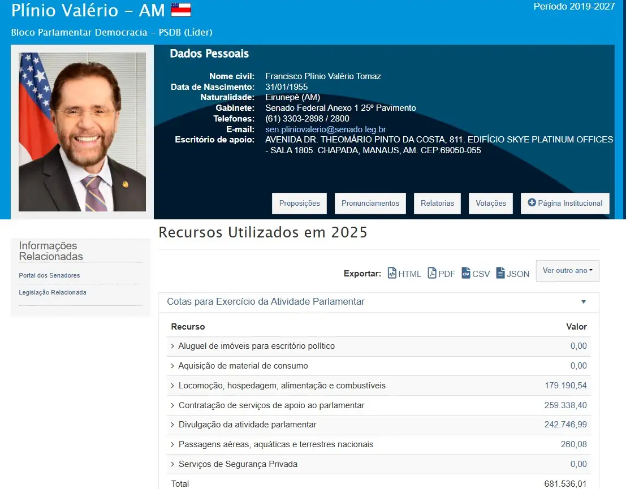
Task: Expand Contratação de serviços de apoio row
Action: [x=172, y=405]
